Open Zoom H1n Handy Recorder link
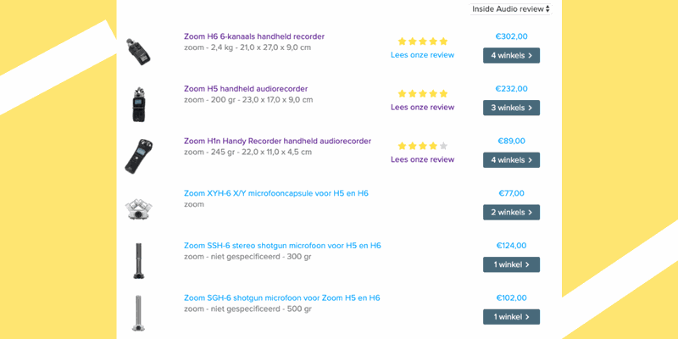The width and height of the screenshot is (678, 339). [277, 142]
